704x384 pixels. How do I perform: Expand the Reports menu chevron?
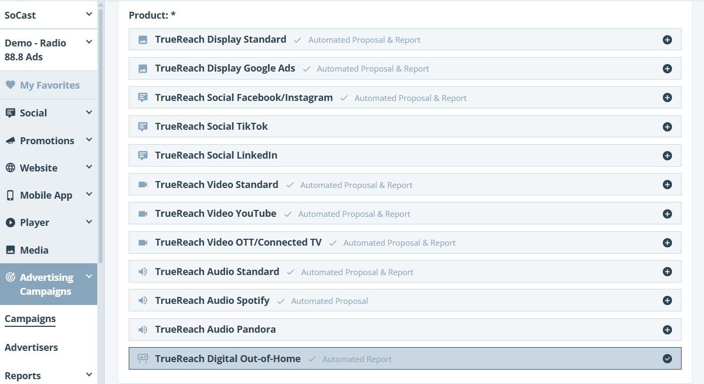89,375
